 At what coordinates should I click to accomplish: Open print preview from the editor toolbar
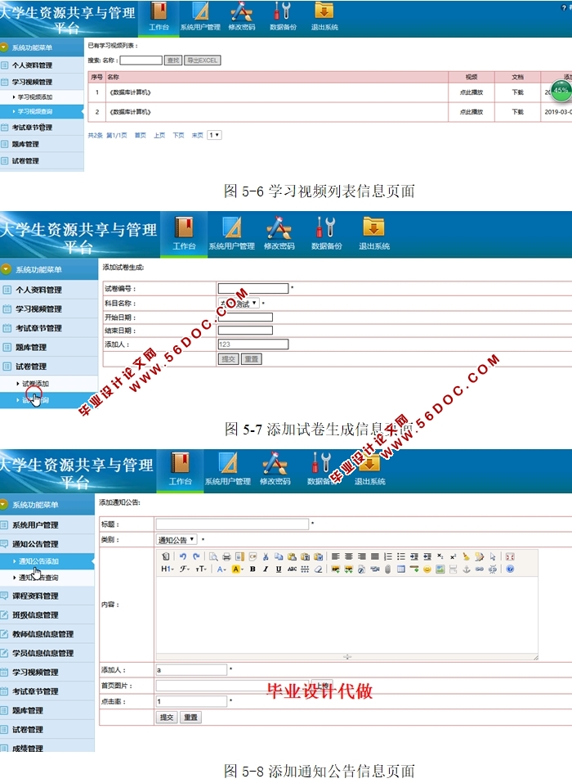pos(213,556)
